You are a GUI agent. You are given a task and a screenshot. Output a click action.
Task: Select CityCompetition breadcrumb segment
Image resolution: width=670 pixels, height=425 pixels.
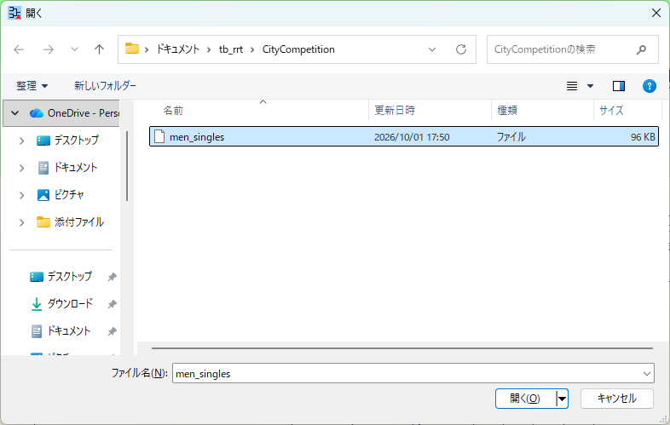tap(298, 49)
